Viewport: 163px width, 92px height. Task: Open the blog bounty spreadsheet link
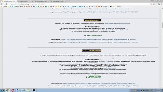click(100, 86)
